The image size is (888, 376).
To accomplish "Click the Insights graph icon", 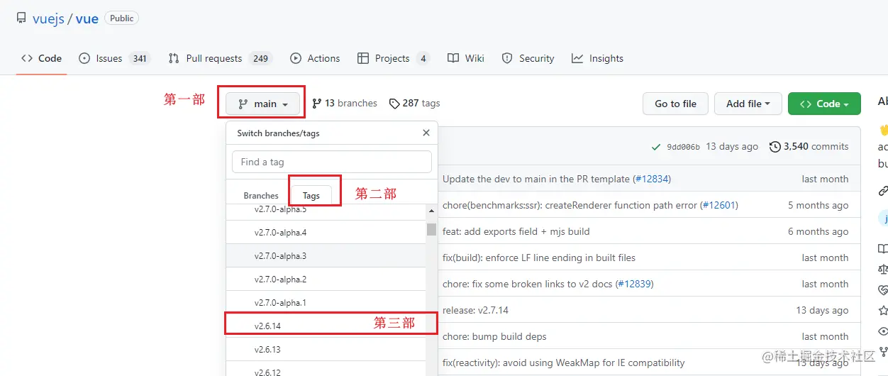I will (x=577, y=58).
